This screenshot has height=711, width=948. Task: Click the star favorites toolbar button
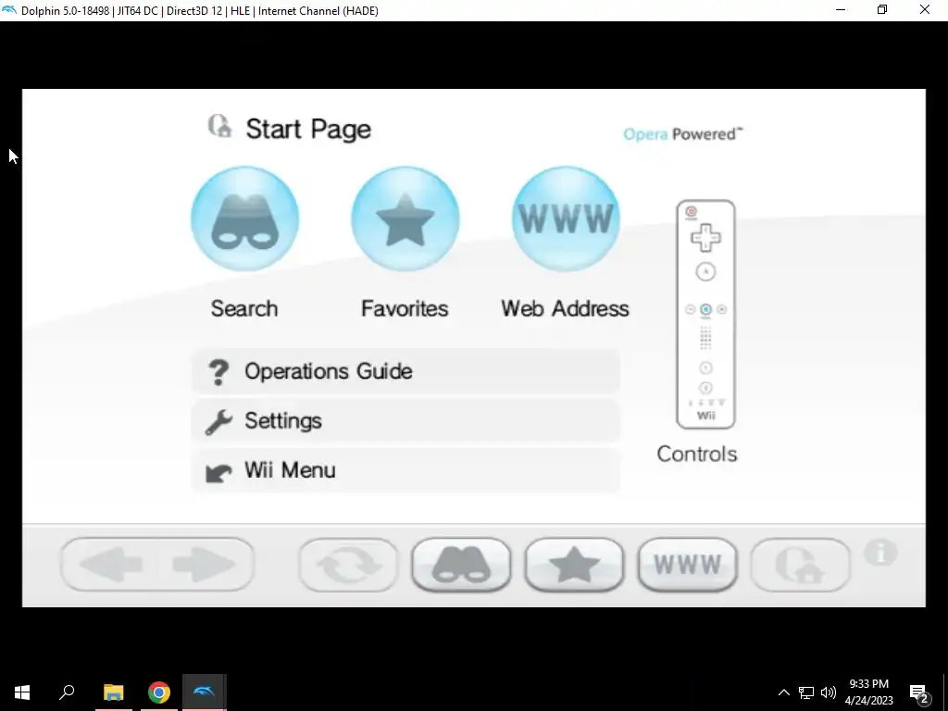pos(574,565)
